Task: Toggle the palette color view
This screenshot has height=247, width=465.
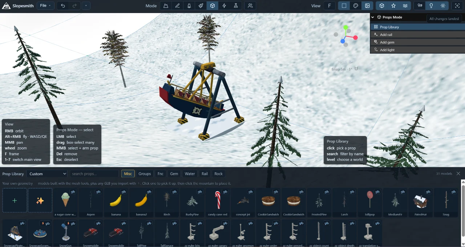Action: 356,6
